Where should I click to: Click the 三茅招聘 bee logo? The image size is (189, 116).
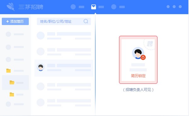click(x=11, y=7)
